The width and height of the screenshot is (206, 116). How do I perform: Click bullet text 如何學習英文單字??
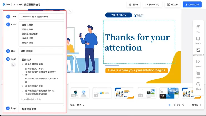[x=35, y=69]
